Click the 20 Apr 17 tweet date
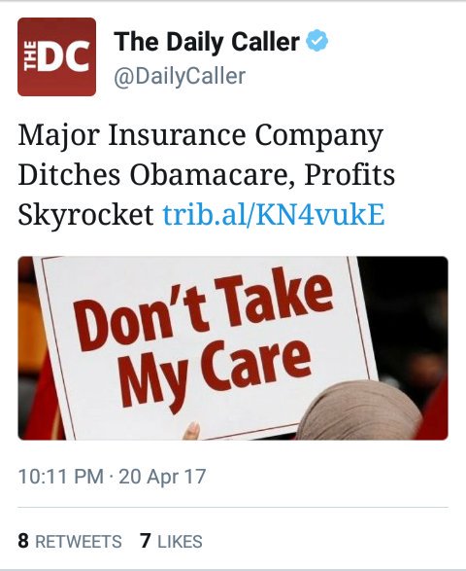Screen dimensions: 466x571 coord(162,477)
